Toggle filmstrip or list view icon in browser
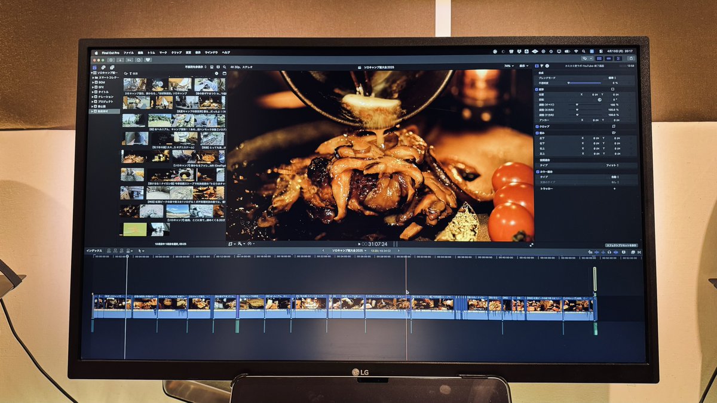 coord(212,67)
